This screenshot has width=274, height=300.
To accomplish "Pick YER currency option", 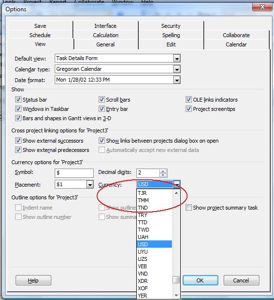I will 154,296.
